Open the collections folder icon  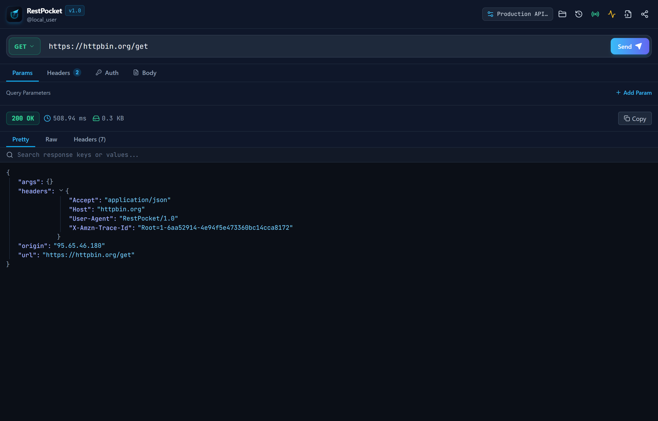point(562,14)
